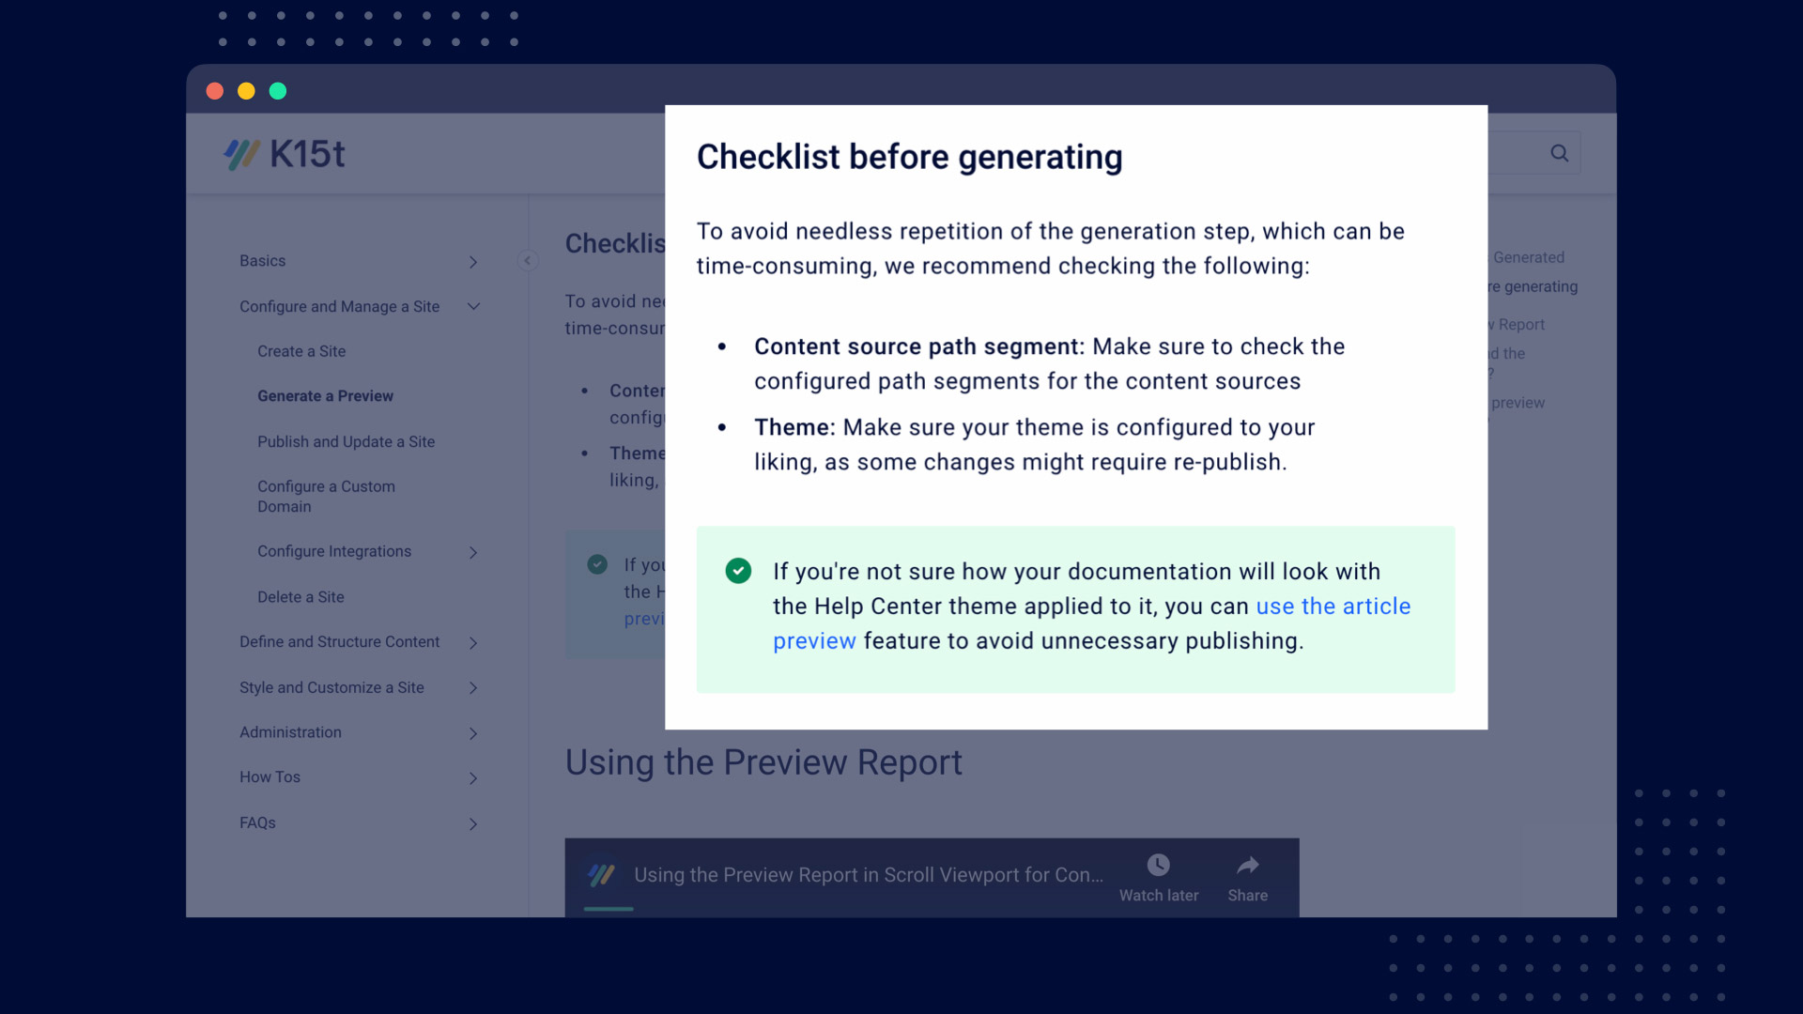Click the green checkmark icon in sidebar
Viewport: 1803px width, 1014px height.
(x=597, y=564)
